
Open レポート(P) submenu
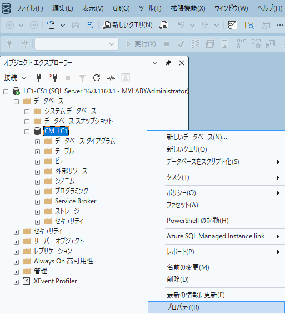click(x=216, y=252)
